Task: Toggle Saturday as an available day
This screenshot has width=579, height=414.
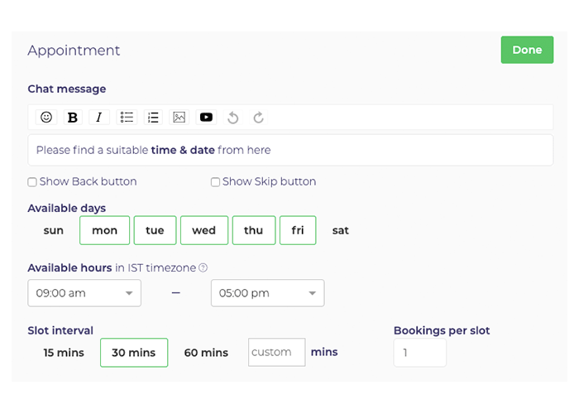Action: [x=341, y=230]
